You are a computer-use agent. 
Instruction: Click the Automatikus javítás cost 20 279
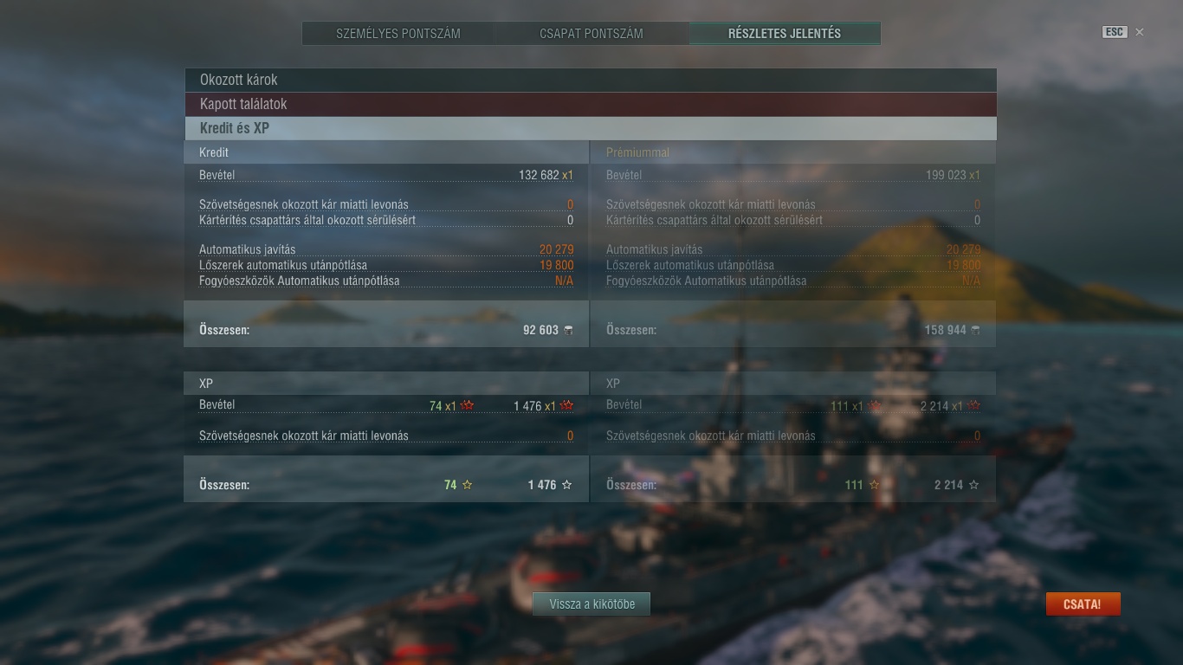tap(556, 249)
